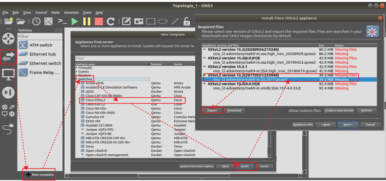Select HuaWei CE12800 appliance row
The width and height of the screenshot is (386, 181).
[x=135, y=126]
